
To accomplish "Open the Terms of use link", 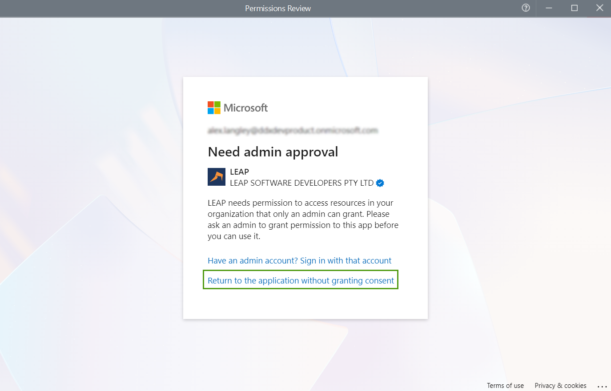I will 505,386.
